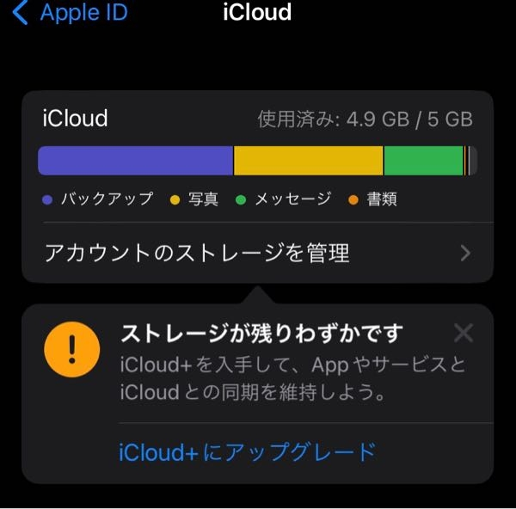Open アカウントのストレージを管理
Image resolution: width=516 pixels, height=509 pixels.
197,253
